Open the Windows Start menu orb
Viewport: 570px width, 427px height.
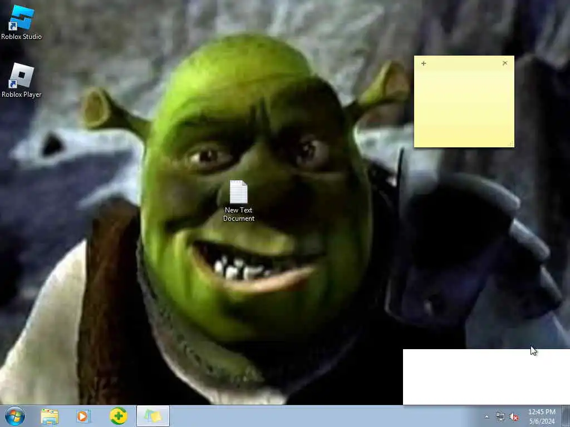(15, 416)
